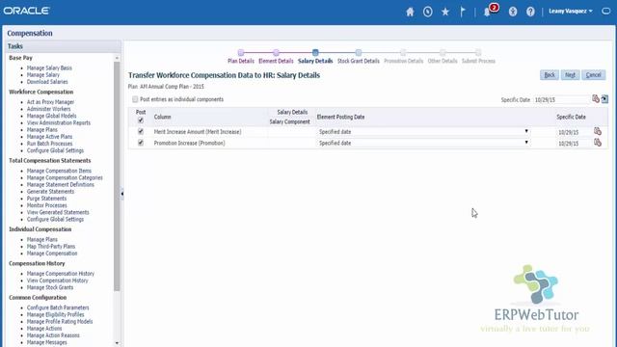Open Manage Action Reasons task
This screenshot has height=347, width=617.
(53, 335)
